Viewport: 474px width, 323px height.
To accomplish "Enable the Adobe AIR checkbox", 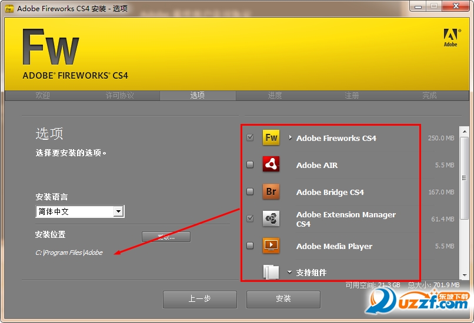I will [x=250, y=164].
